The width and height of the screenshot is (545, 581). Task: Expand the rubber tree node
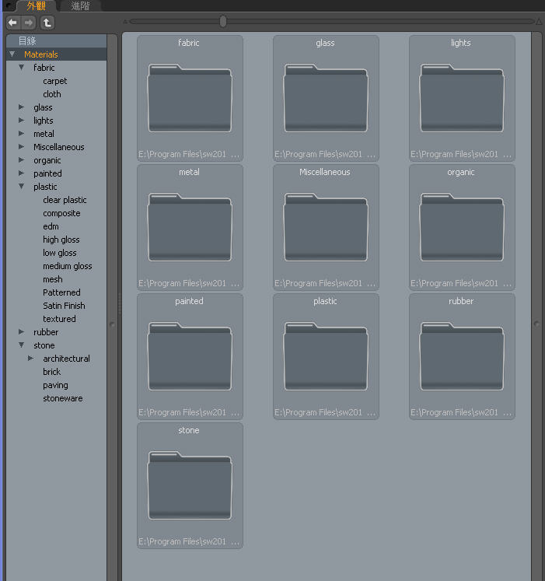tap(22, 332)
